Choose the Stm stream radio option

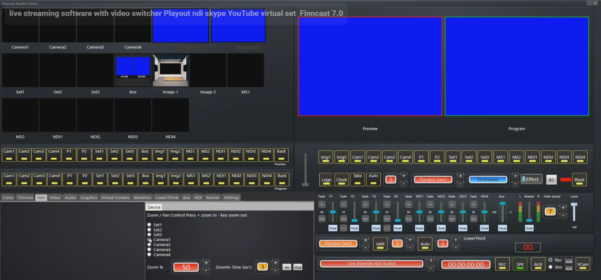(551, 267)
